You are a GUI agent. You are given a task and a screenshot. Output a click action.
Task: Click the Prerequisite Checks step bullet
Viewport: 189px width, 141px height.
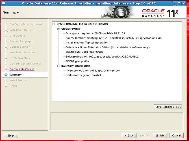(6, 69)
